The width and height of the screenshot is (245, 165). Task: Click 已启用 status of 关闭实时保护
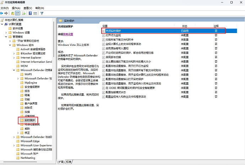[185, 31]
